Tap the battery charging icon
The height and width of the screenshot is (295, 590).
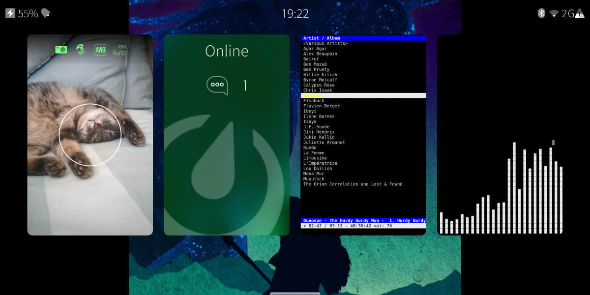tap(10, 13)
